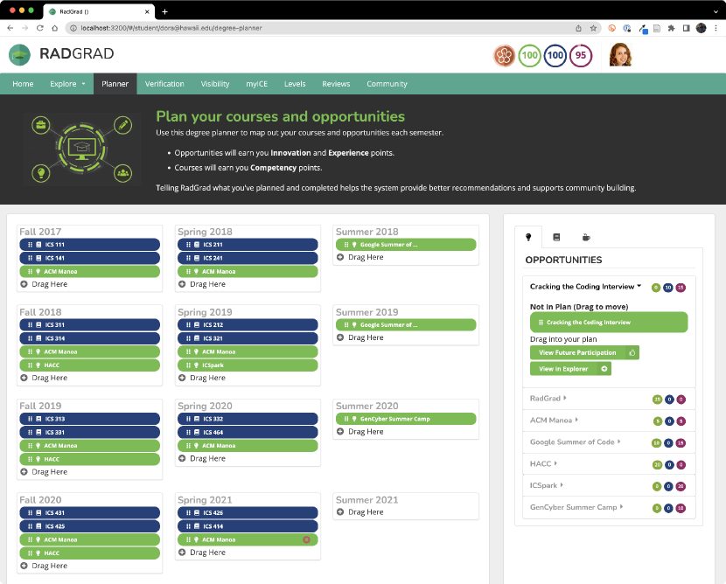
Task: Open the Reviews menu item
Action: point(336,84)
